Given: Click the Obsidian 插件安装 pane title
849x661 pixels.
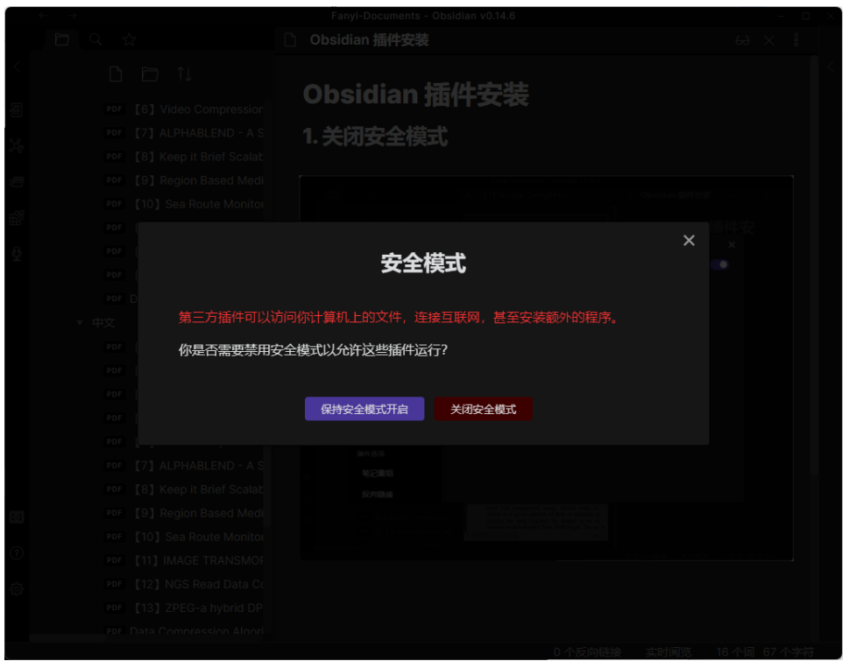Looking at the screenshot, I should [369, 40].
